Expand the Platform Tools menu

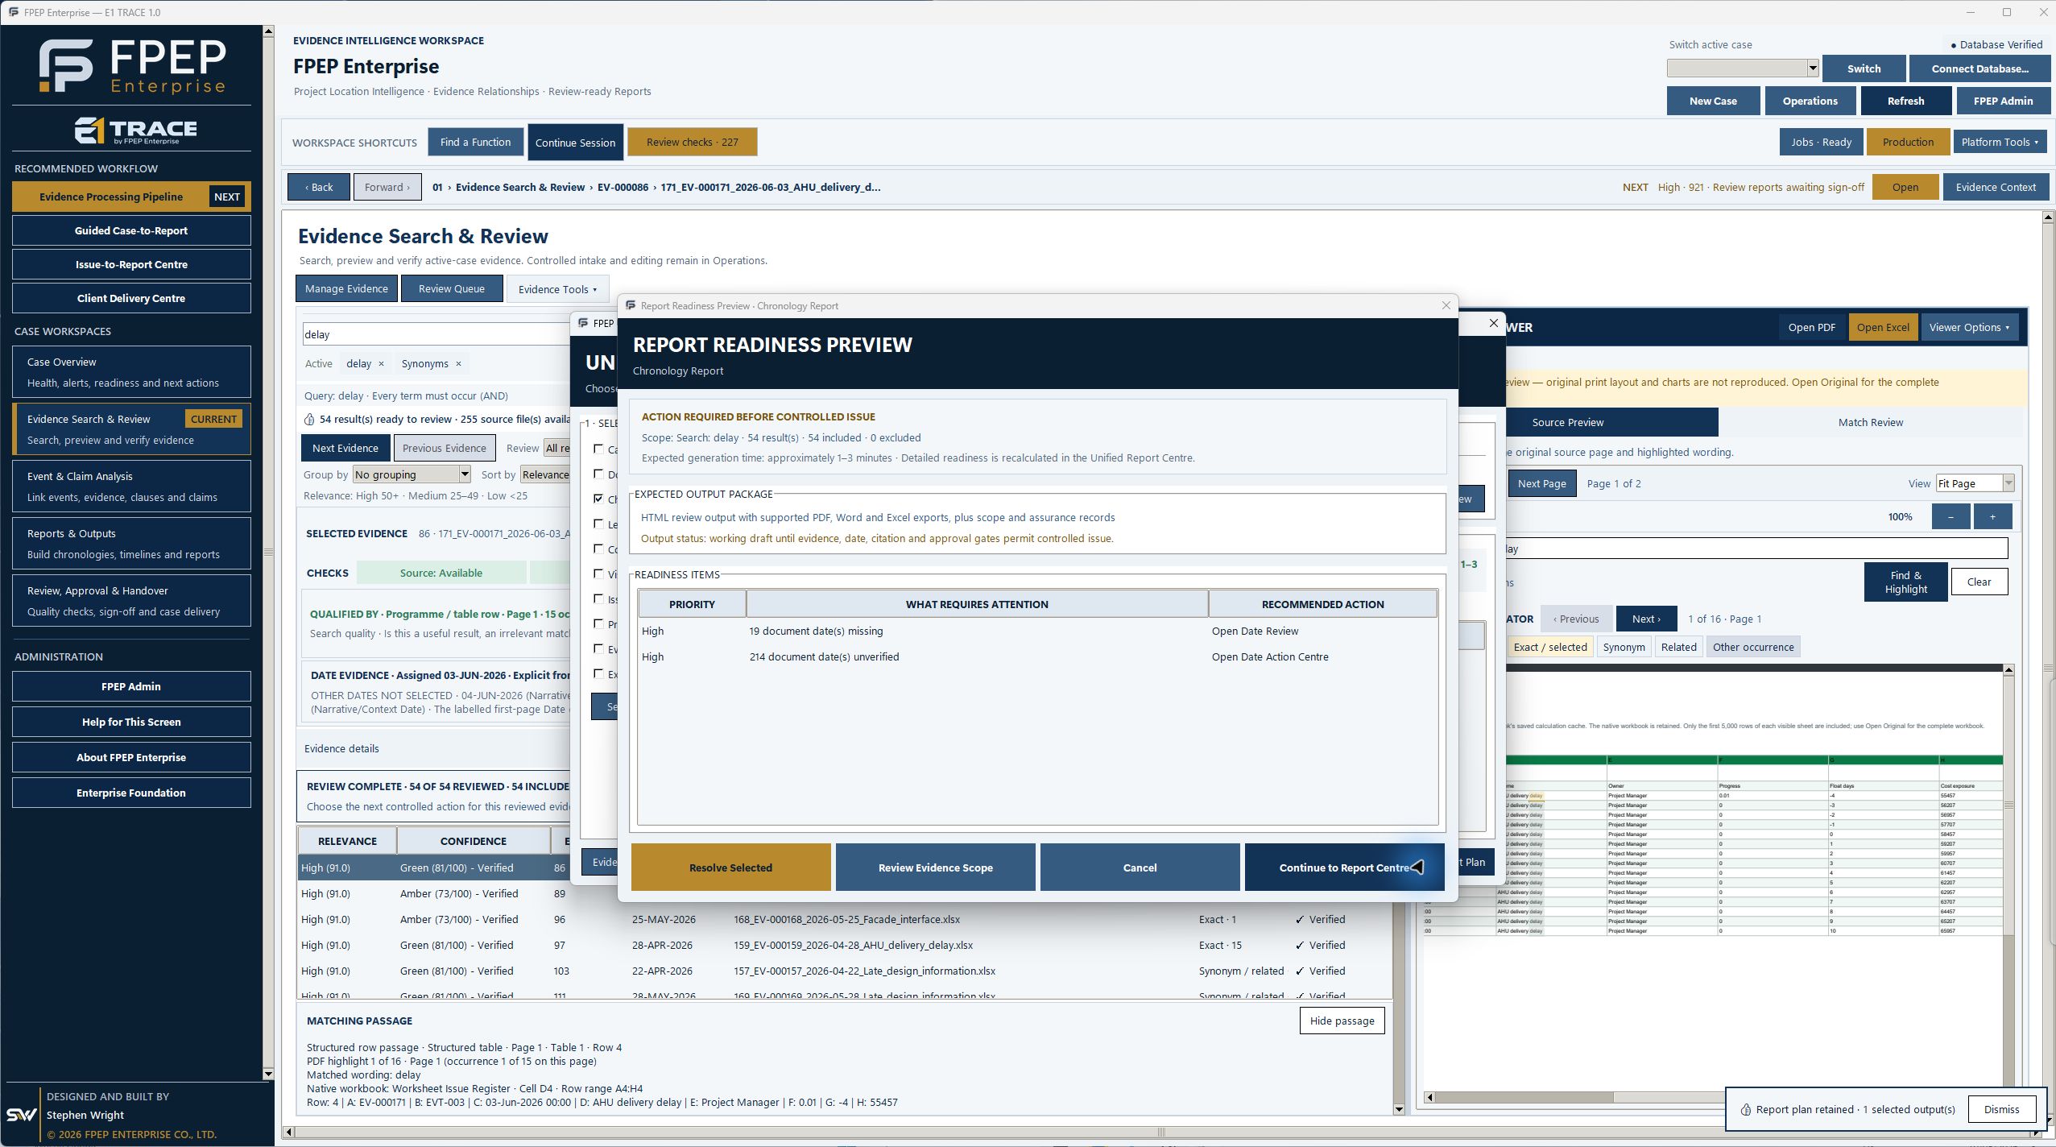(2000, 142)
